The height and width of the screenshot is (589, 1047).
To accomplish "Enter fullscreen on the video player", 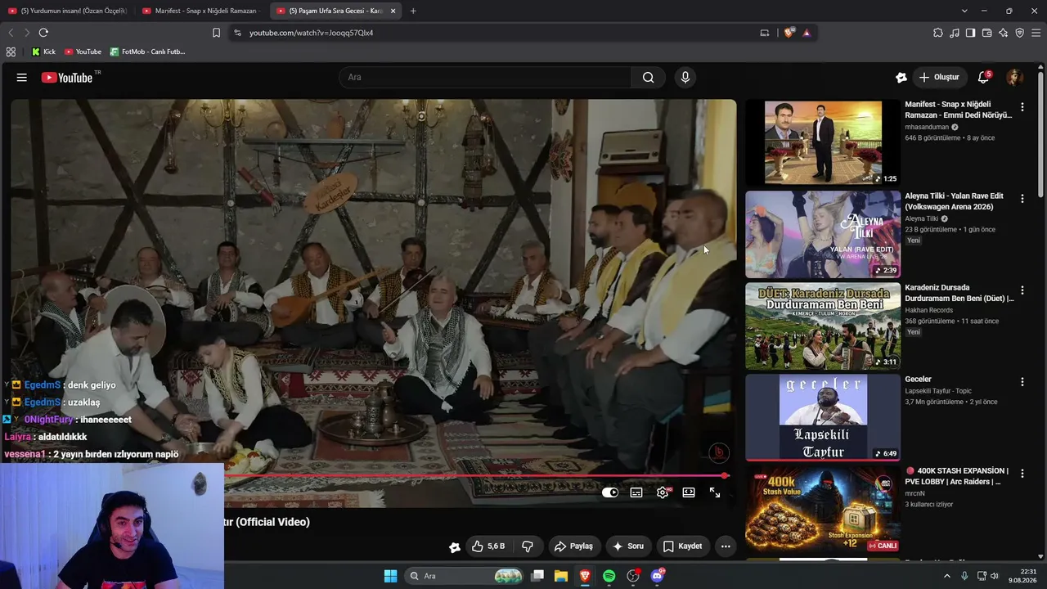I will coord(715,492).
